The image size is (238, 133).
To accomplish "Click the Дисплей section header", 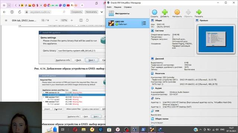I will point(160,59).
